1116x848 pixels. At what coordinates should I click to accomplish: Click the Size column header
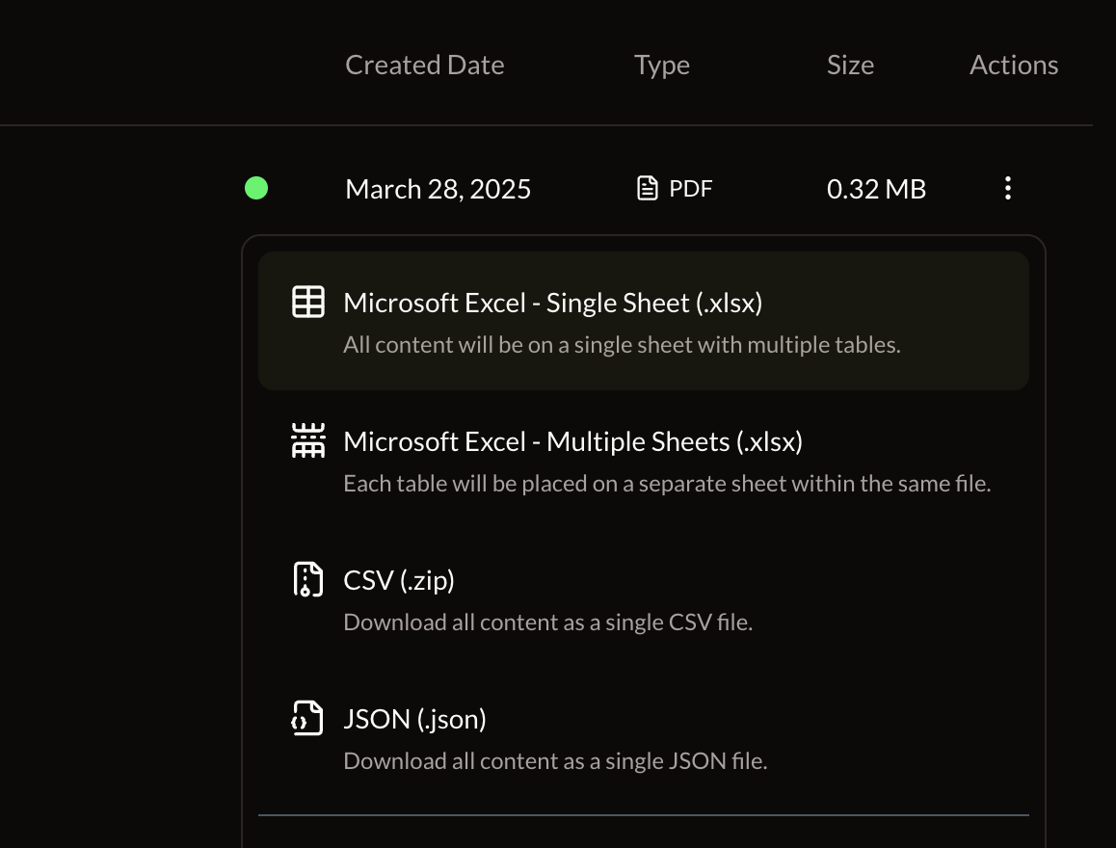tap(850, 66)
